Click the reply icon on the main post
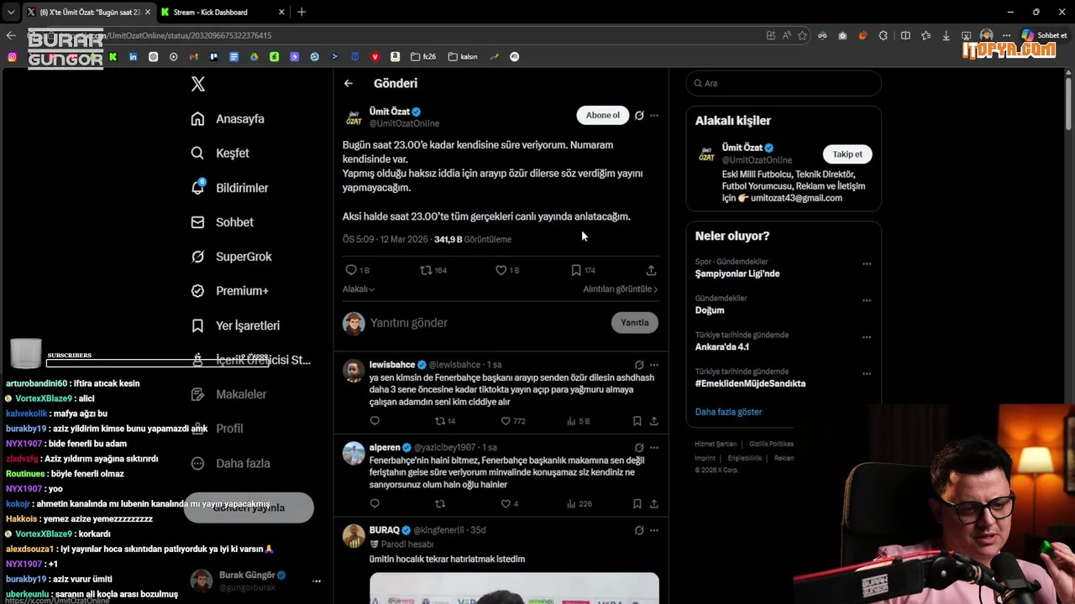The height and width of the screenshot is (604, 1075). (351, 270)
